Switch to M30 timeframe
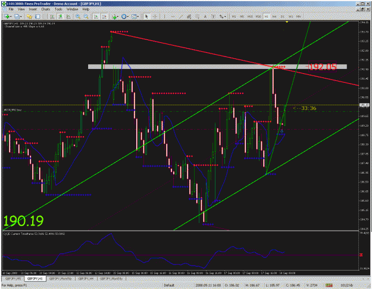This screenshot has height=289, width=372. [258, 17]
